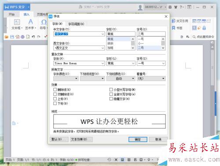Viewport: 220px width, 166px height.
Task: Open the account name dropdown in title bar
Action: point(165,7)
